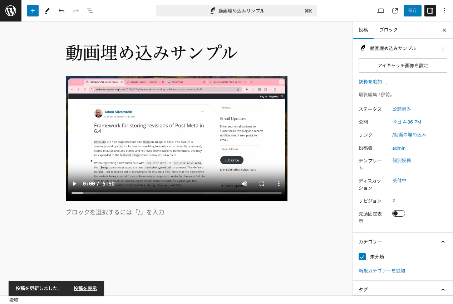Edit the link /動画の埋め込み
This screenshot has height=304, width=453.
(x=409, y=135)
